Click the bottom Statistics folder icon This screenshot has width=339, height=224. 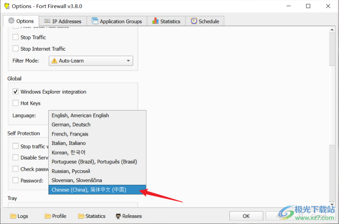point(81,216)
